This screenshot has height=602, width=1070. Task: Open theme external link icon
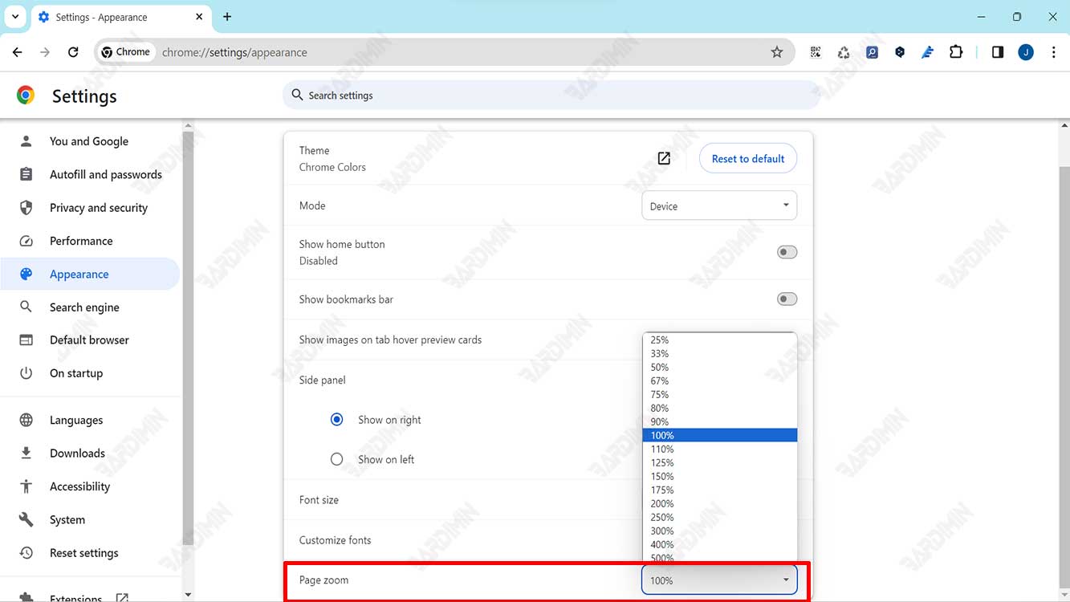coord(664,158)
